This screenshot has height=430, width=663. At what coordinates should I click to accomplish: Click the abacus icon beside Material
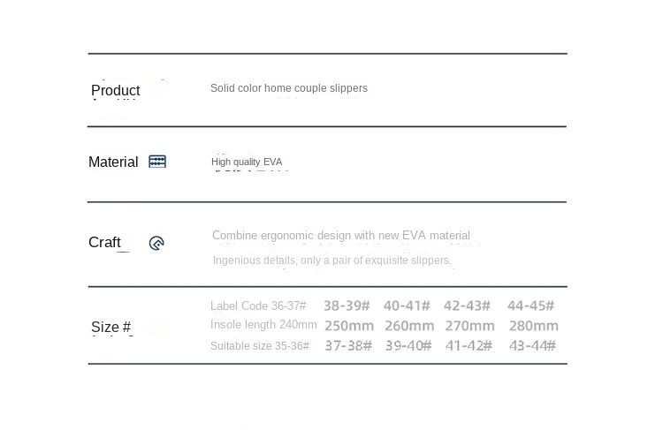[157, 162]
